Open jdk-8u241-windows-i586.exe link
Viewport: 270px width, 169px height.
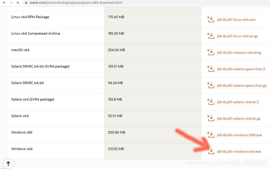pyautogui.click(x=239, y=135)
